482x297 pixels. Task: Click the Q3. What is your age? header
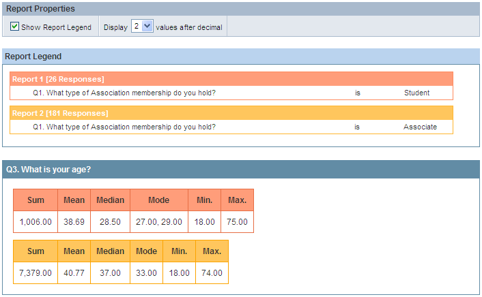click(241, 170)
